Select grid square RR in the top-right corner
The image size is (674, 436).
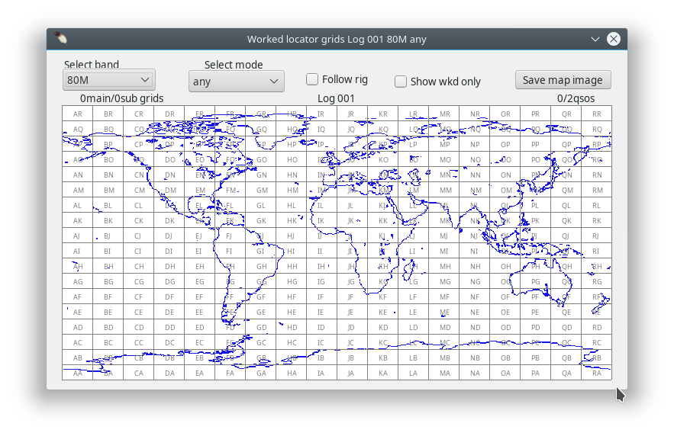[x=597, y=114]
